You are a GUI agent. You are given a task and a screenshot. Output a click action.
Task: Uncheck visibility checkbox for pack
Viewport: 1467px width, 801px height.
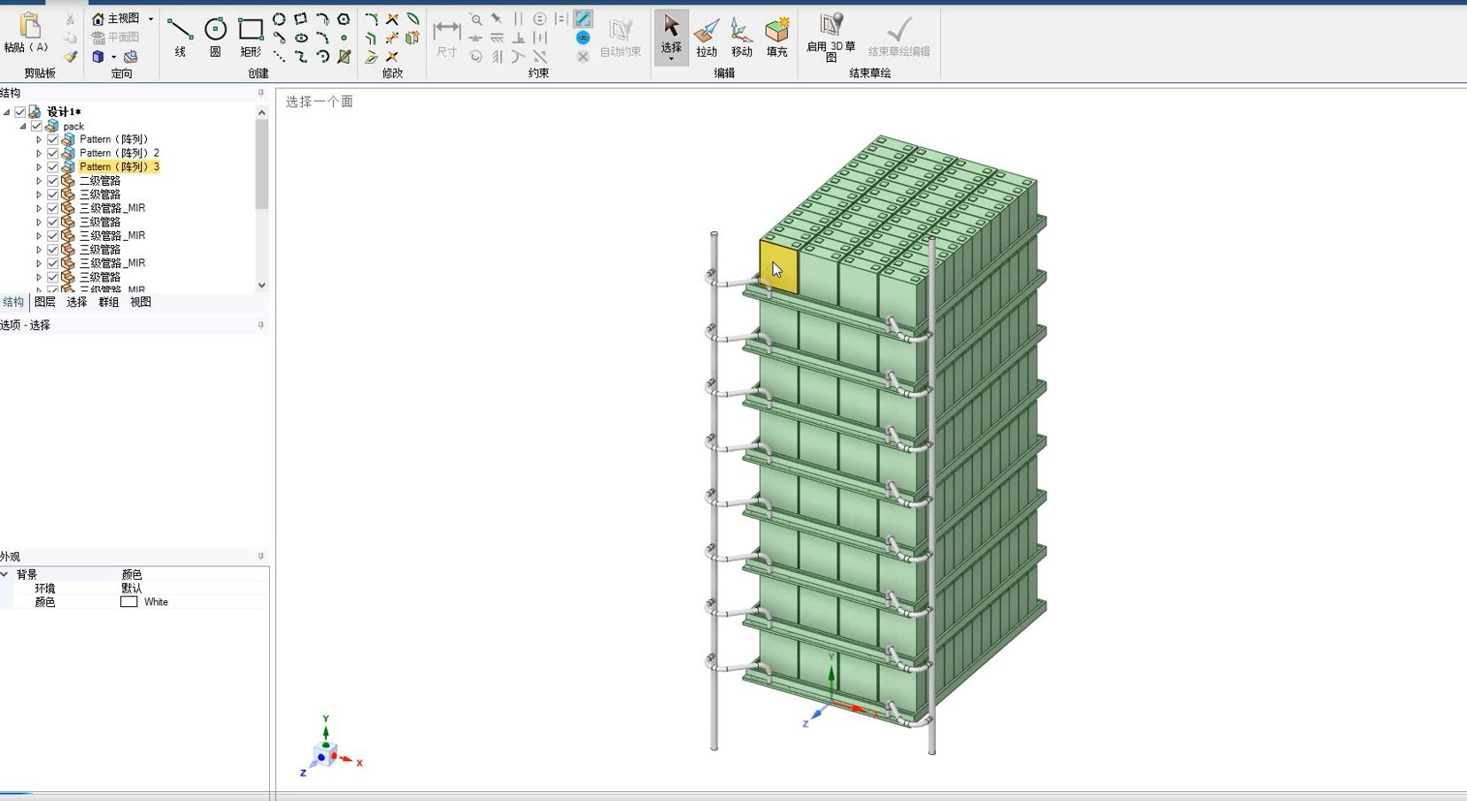click(x=36, y=127)
